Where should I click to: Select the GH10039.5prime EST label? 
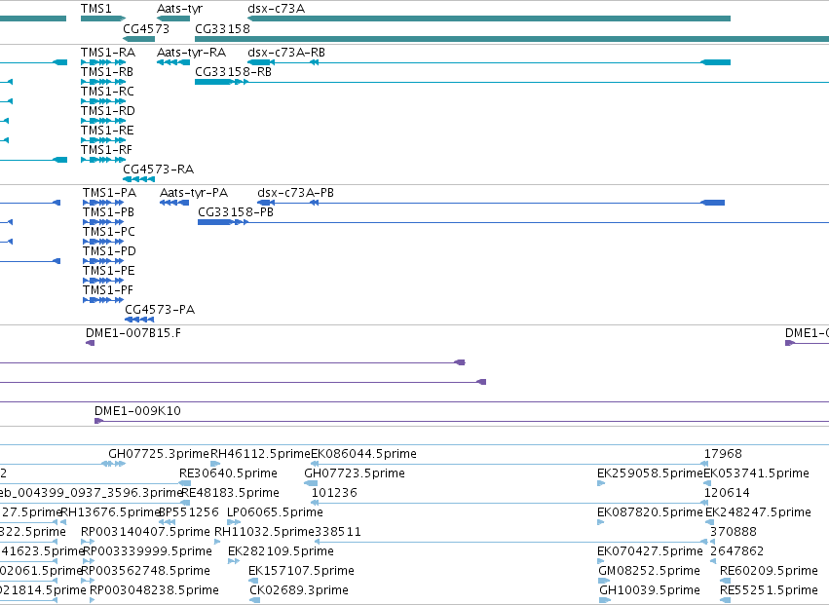coord(649,590)
